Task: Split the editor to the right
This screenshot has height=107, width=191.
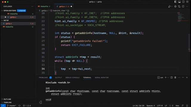Action: click(183, 7)
